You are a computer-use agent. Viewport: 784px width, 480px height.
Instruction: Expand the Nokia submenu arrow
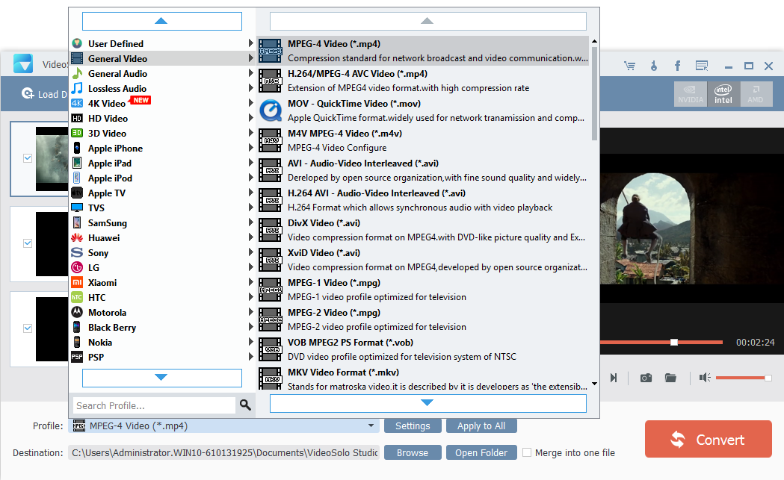[x=250, y=342]
